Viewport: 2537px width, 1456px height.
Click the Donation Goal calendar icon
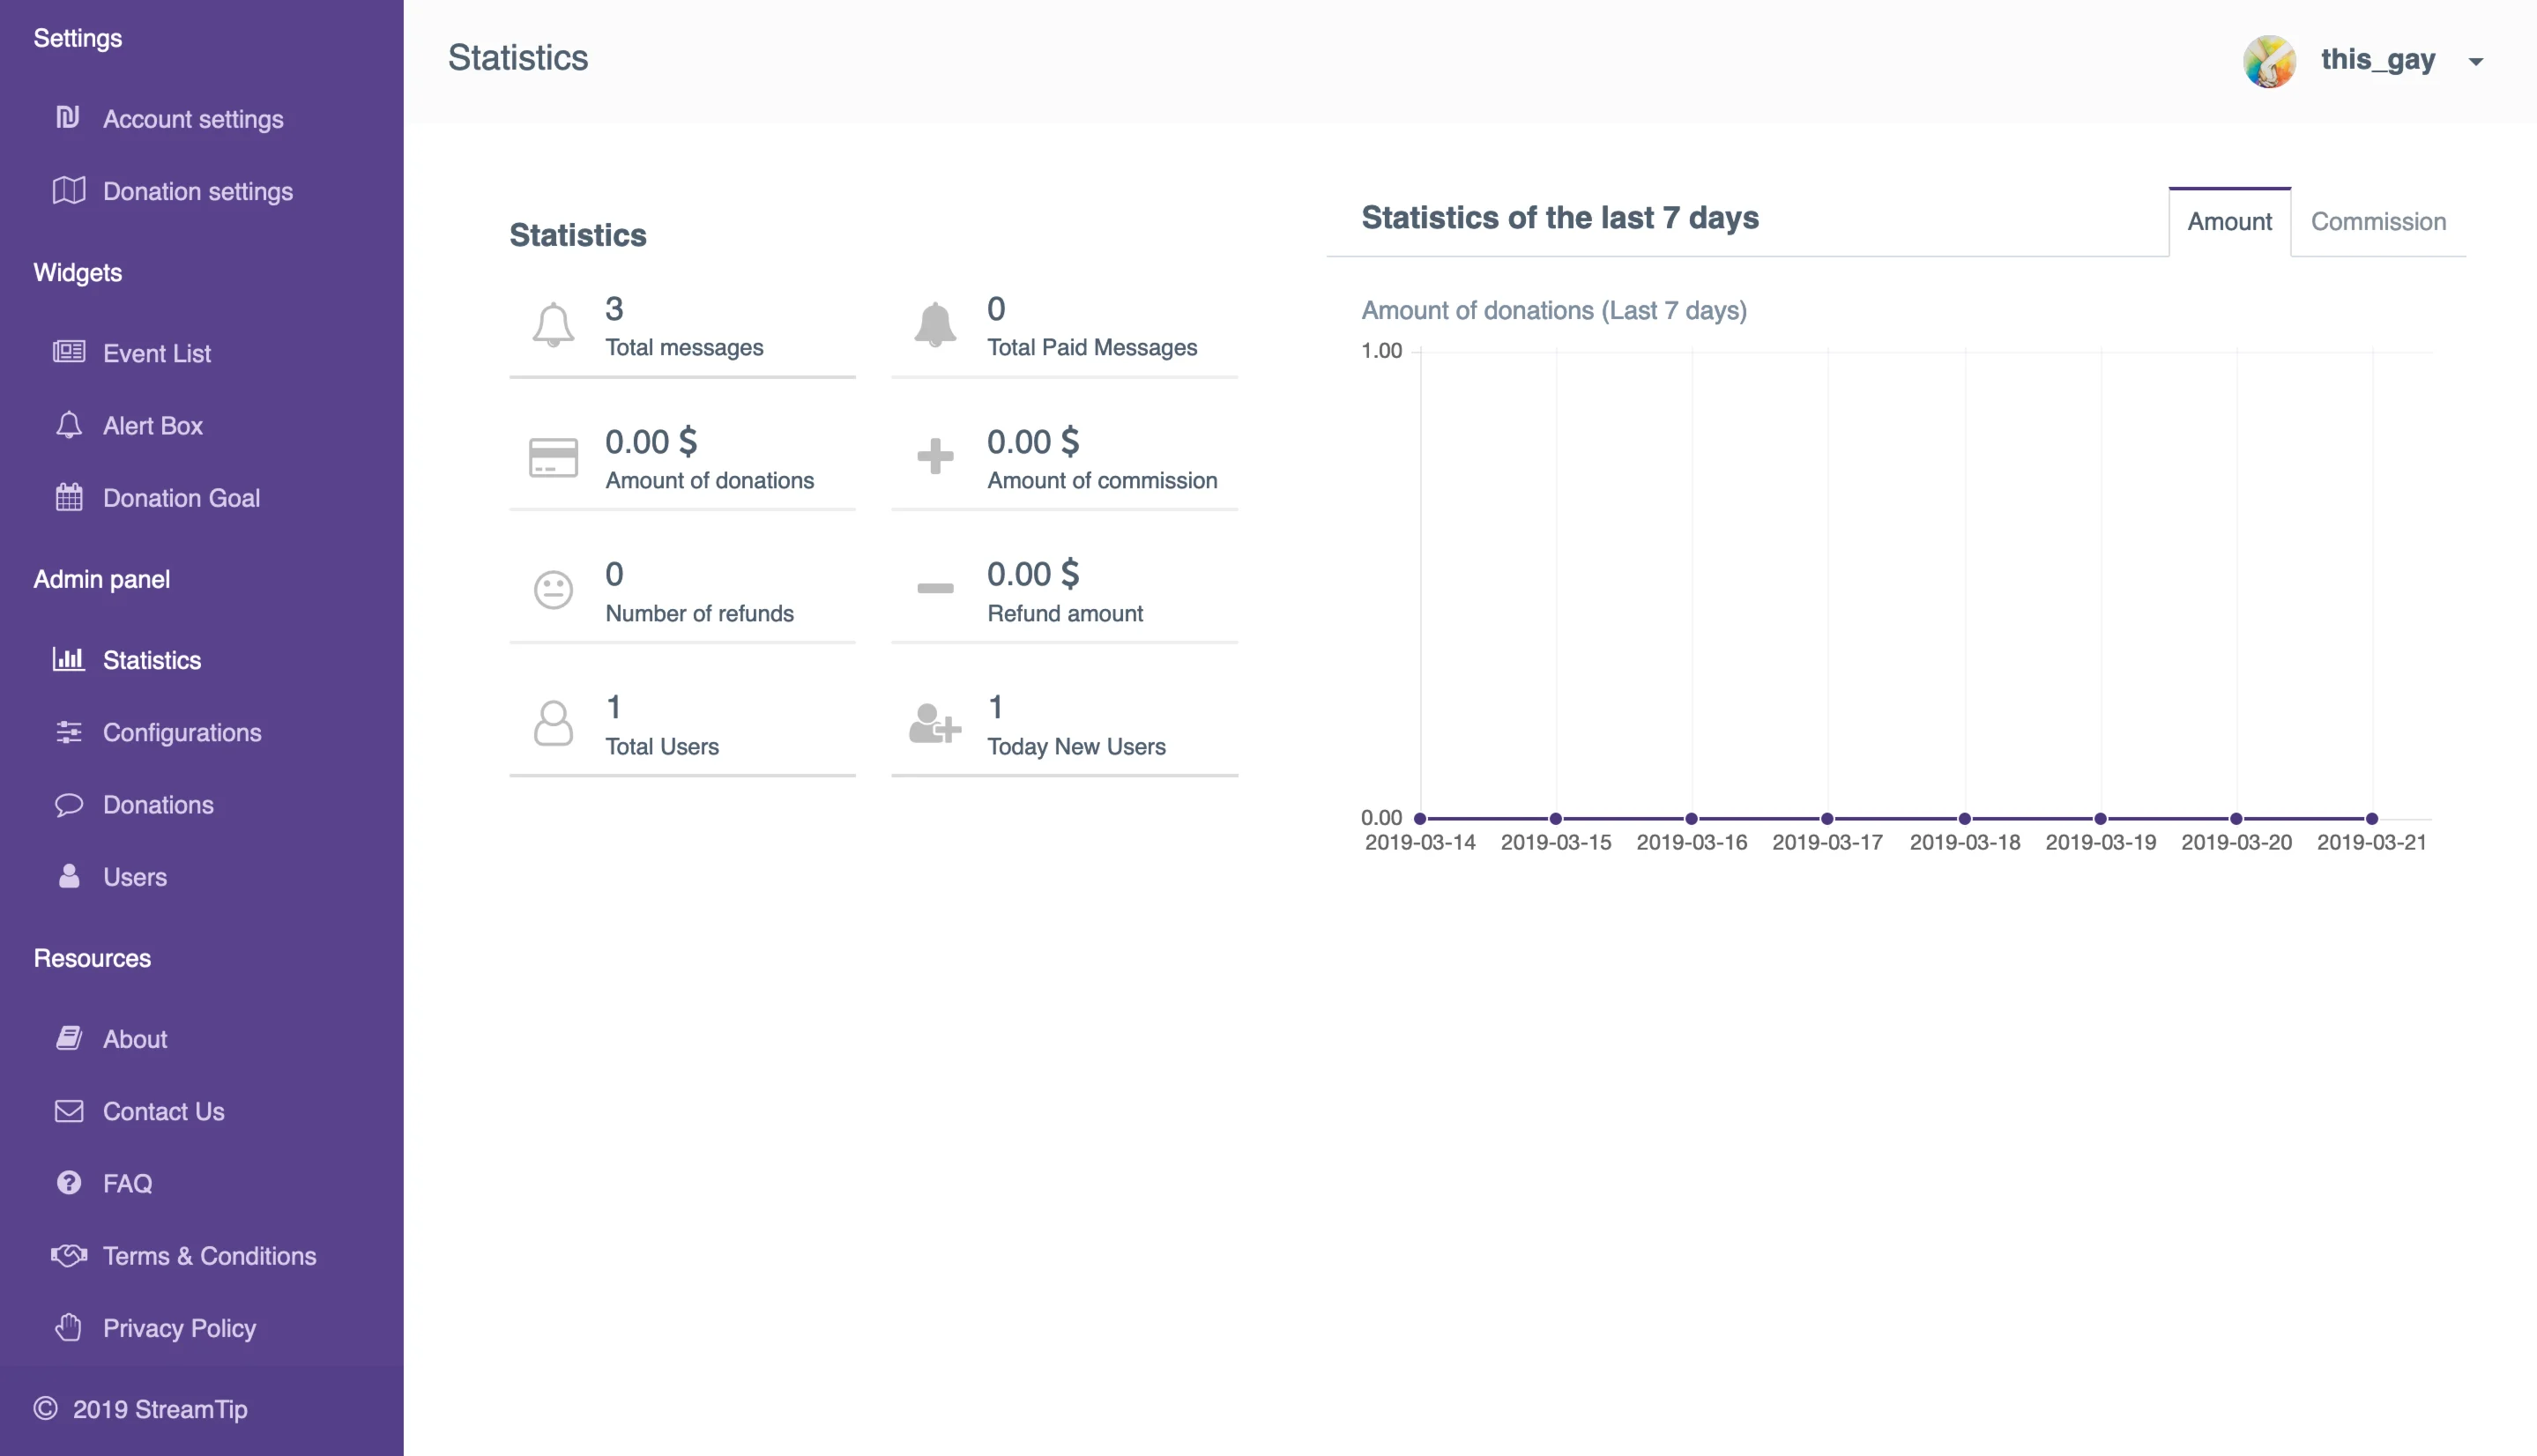tap(68, 497)
